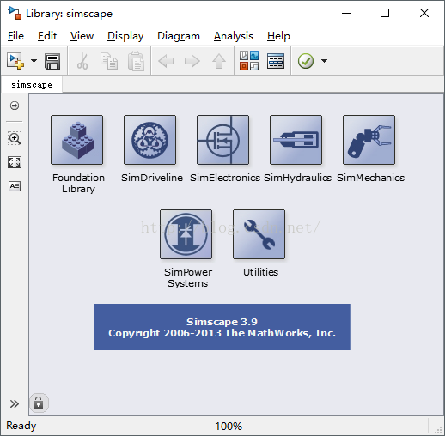The height and width of the screenshot is (436, 445).
Task: Open the SimElectronics library block
Action: (222, 140)
